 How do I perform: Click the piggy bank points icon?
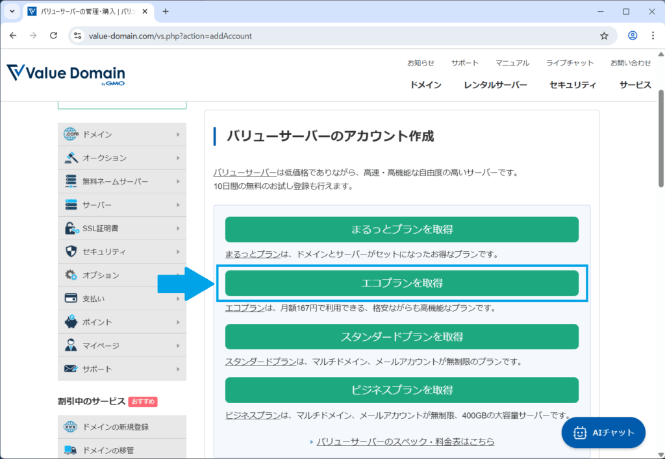(x=70, y=322)
